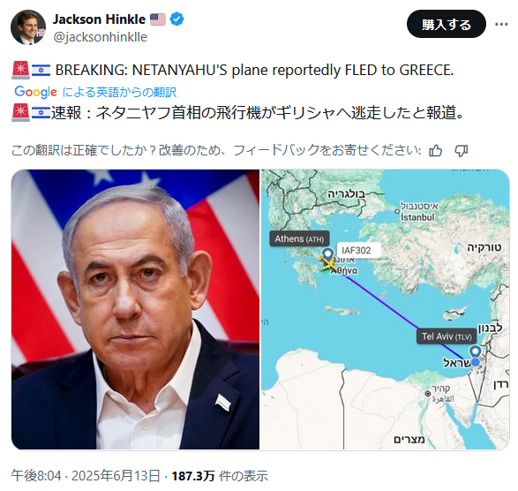Click the US flag emoji beside name

(x=158, y=19)
